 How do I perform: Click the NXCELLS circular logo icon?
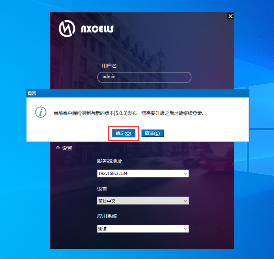click(67, 29)
